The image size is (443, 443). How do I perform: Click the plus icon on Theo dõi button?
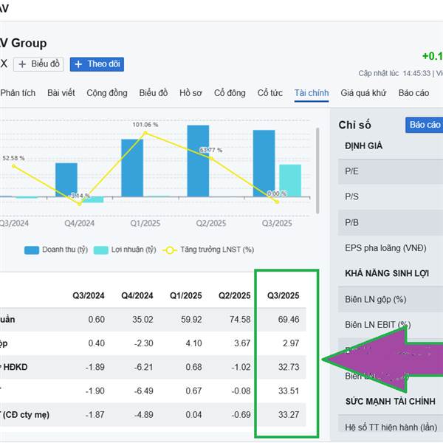tap(78, 64)
